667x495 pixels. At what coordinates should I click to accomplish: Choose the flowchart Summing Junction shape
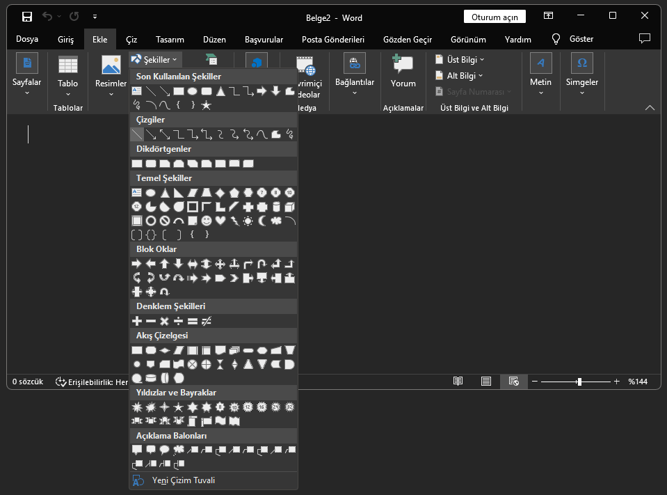point(192,364)
